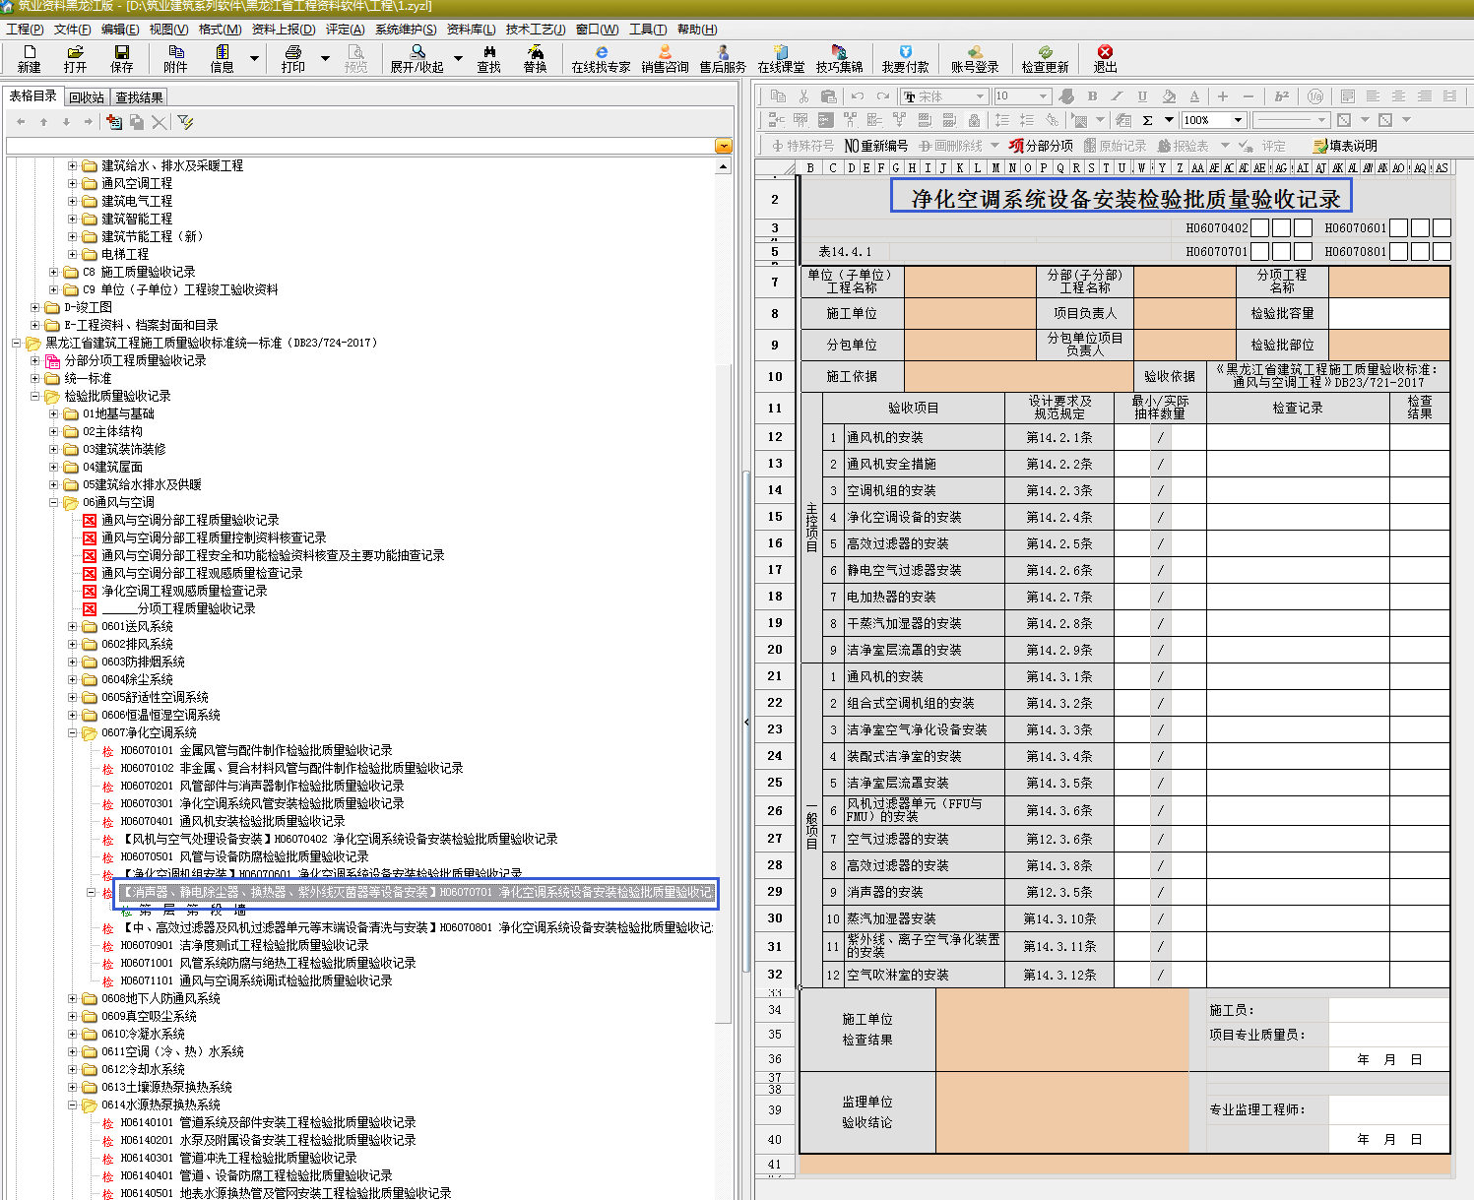Open H06140201 水泵及附属设备安装 record
Image resolution: width=1474 pixels, height=1200 pixels.
pyautogui.click(x=268, y=1140)
